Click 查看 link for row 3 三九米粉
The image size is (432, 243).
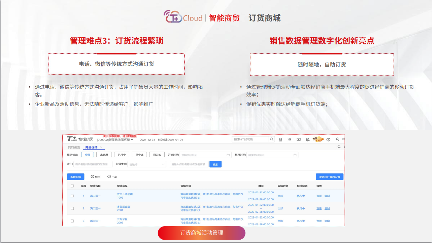pos(319,221)
